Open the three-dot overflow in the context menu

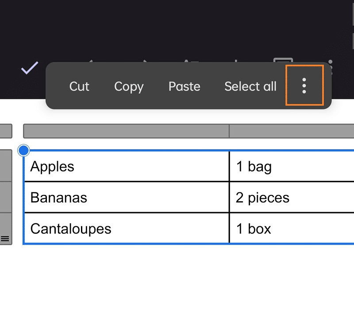click(304, 86)
